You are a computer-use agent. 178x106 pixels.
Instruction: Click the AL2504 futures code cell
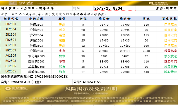click(x=11, y=29)
